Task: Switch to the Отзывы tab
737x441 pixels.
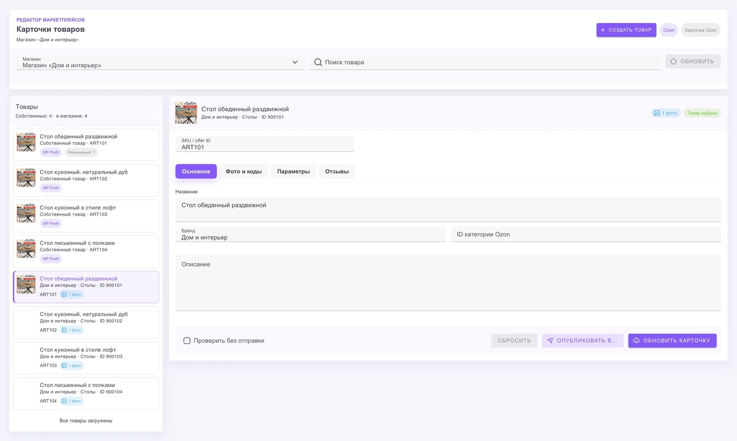Action: tap(337, 171)
